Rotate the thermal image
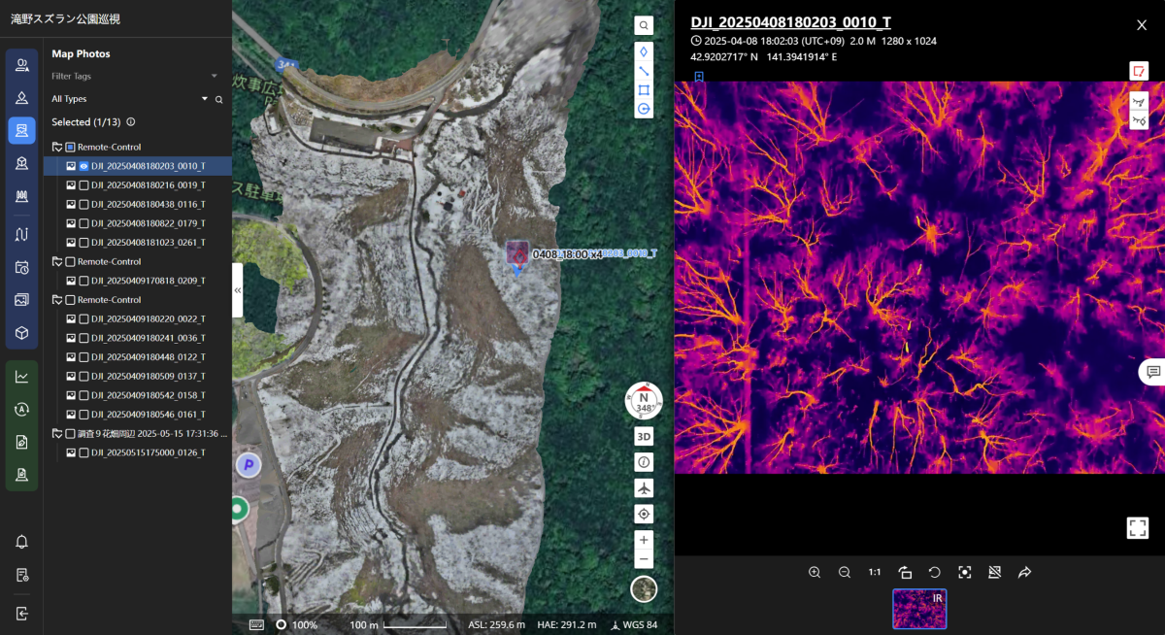The image size is (1165, 635). (935, 573)
